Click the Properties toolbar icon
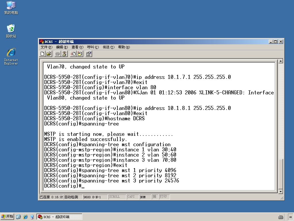This screenshot has width=294, height=221. point(89,54)
